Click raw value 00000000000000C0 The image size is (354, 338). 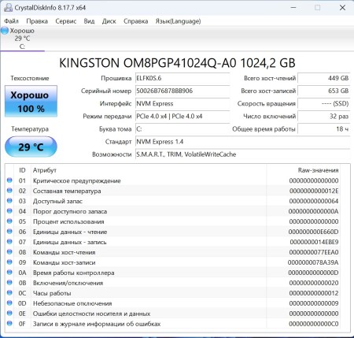pyautogui.click(x=314, y=324)
